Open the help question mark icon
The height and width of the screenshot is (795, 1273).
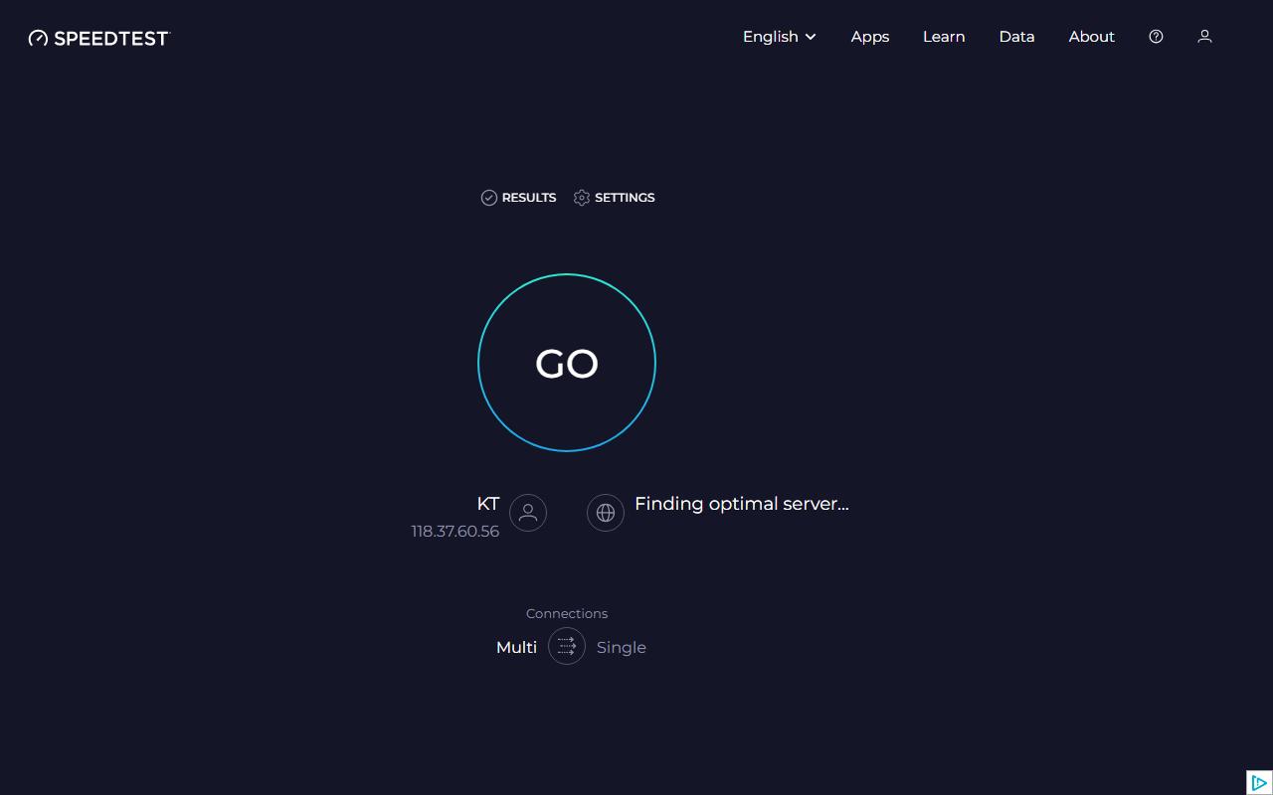pyautogui.click(x=1156, y=37)
